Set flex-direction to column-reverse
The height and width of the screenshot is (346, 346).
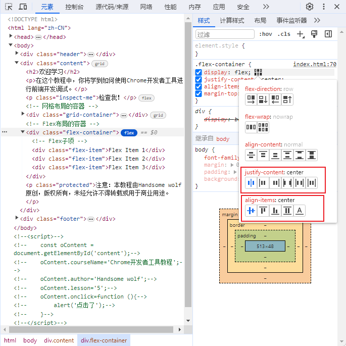pyautogui.click(x=287, y=100)
